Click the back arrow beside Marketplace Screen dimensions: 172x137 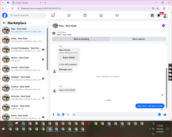coord(4,23)
